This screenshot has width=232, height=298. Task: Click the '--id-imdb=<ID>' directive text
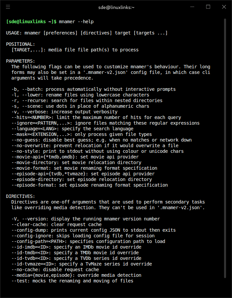(31, 247)
